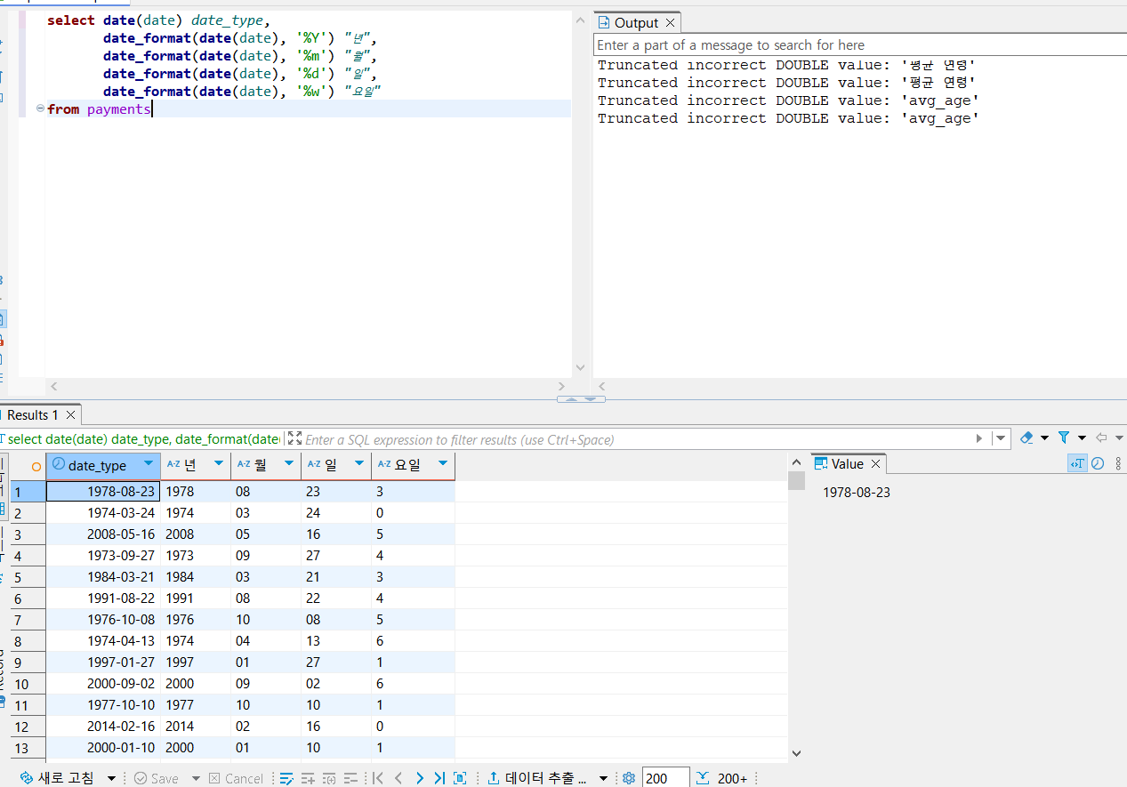Click the Output message search field
Image resolution: width=1127 pixels, height=787 pixels.
pyautogui.click(x=860, y=44)
